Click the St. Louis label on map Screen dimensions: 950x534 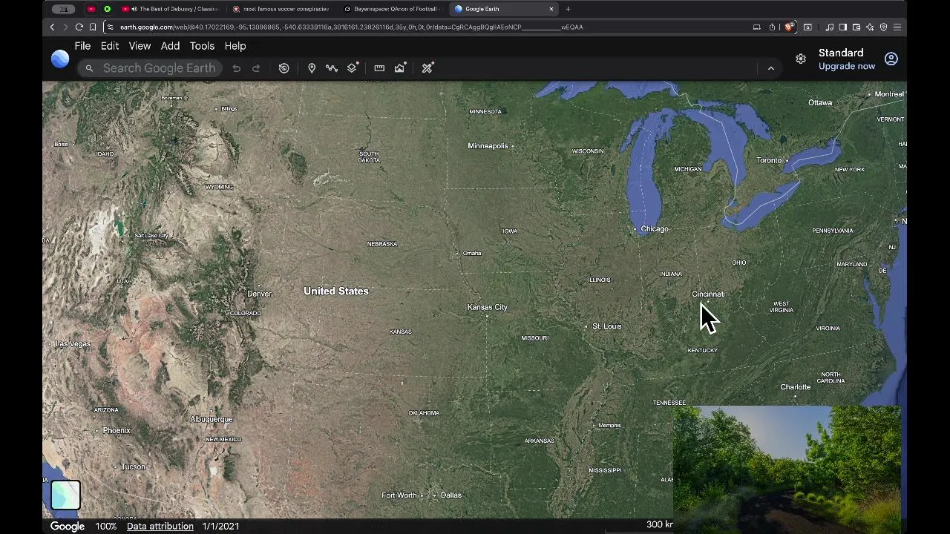click(x=607, y=326)
